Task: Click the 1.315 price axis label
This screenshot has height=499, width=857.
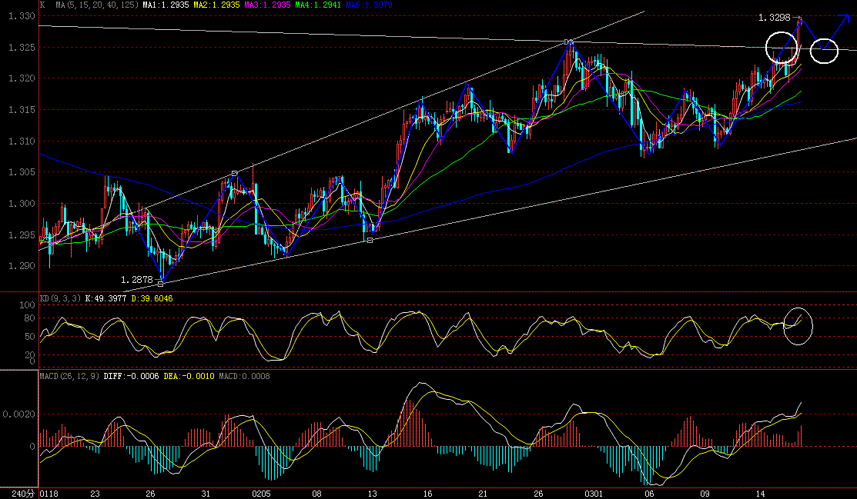Action: 22,110
